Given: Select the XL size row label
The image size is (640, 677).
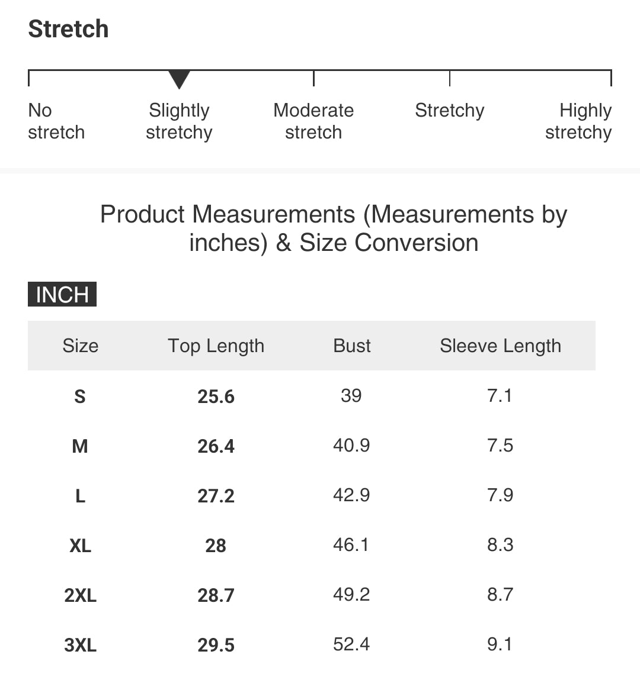Looking at the screenshot, I should pyautogui.click(x=81, y=546).
